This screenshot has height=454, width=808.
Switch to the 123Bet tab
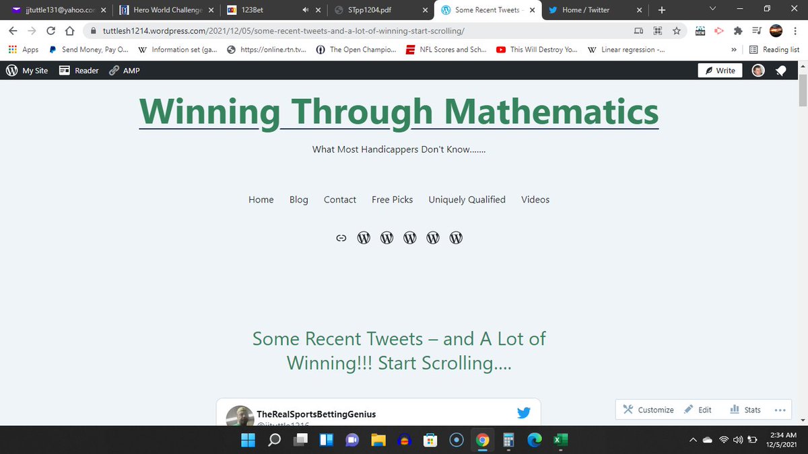click(273, 10)
